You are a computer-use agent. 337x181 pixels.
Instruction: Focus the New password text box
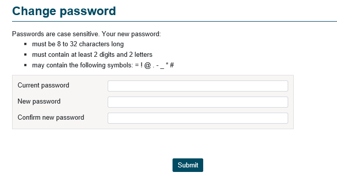198,102
